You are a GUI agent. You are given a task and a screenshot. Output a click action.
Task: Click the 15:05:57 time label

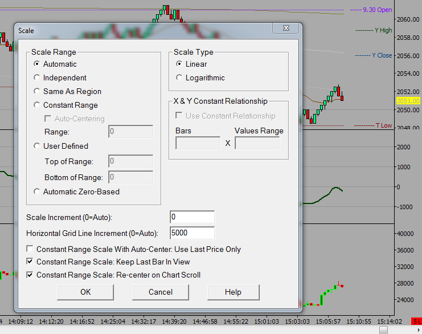click(x=328, y=321)
